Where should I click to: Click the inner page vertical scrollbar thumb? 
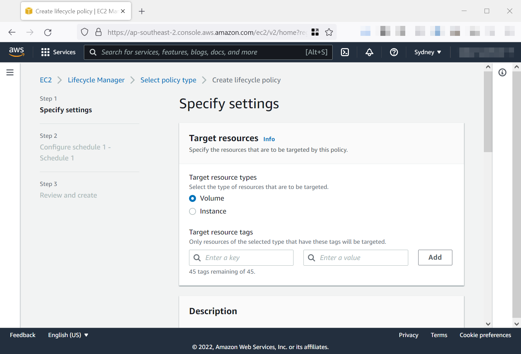pos(488,111)
